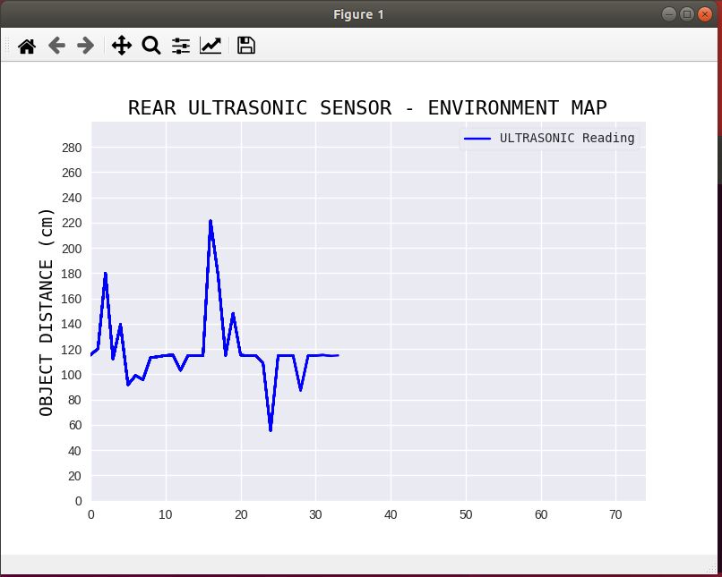Click the ULTRASONIC Reading legend label
The height and width of the screenshot is (577, 722).
(x=567, y=138)
